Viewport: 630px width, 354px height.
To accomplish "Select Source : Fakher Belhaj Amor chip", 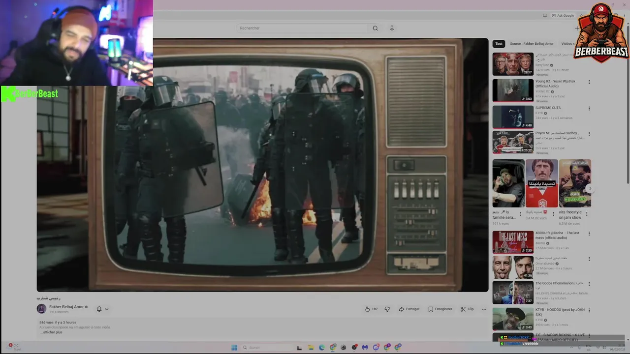I will coord(532,44).
